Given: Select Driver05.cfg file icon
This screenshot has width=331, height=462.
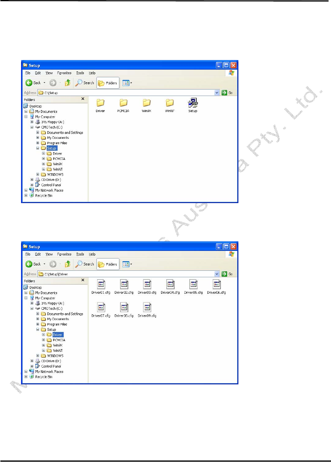Looking at the screenshot, I should click(193, 284).
